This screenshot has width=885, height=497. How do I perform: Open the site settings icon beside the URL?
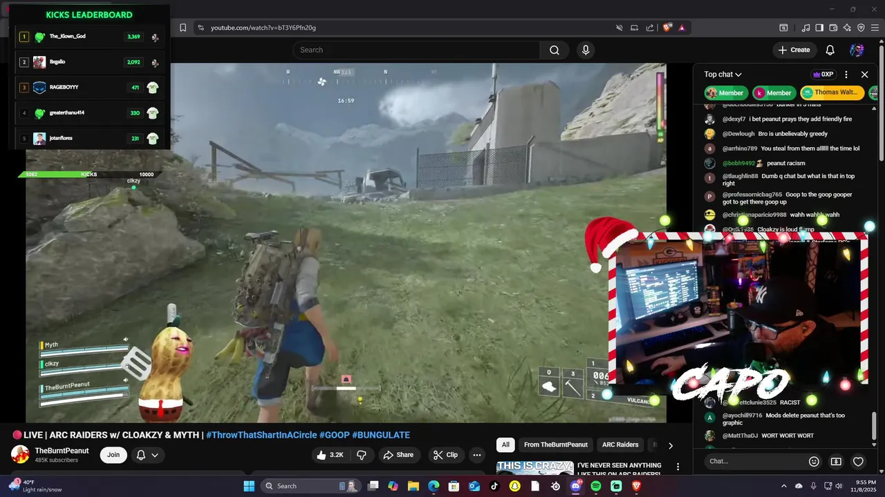tap(201, 28)
